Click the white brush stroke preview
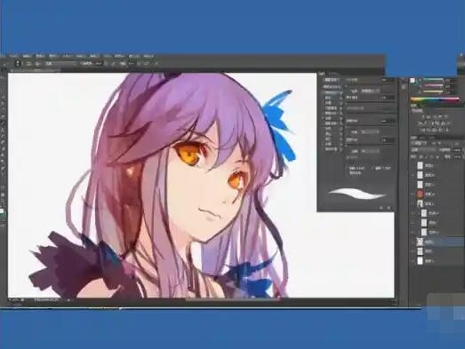 point(357,194)
